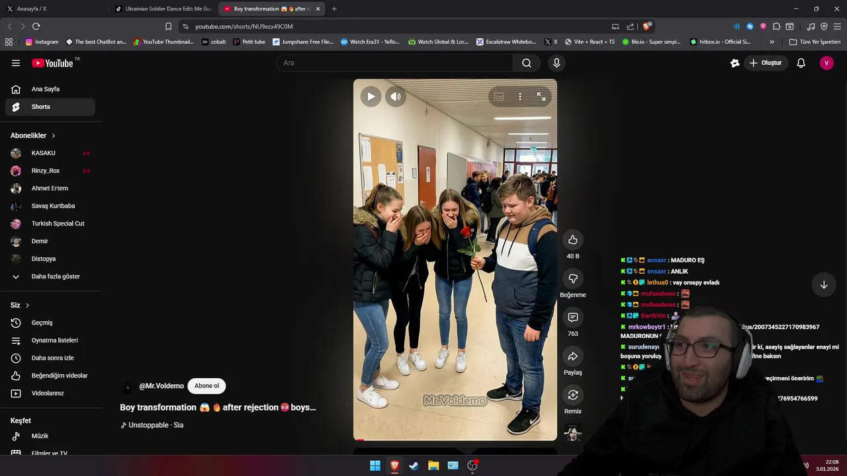Focus the Ara search field

(396, 63)
